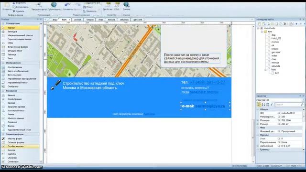
Task: Click the Copy item in clipboard group
Action: pos(20,7)
